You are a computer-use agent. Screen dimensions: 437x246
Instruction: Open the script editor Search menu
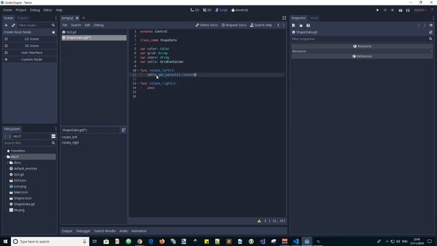pyautogui.click(x=76, y=25)
